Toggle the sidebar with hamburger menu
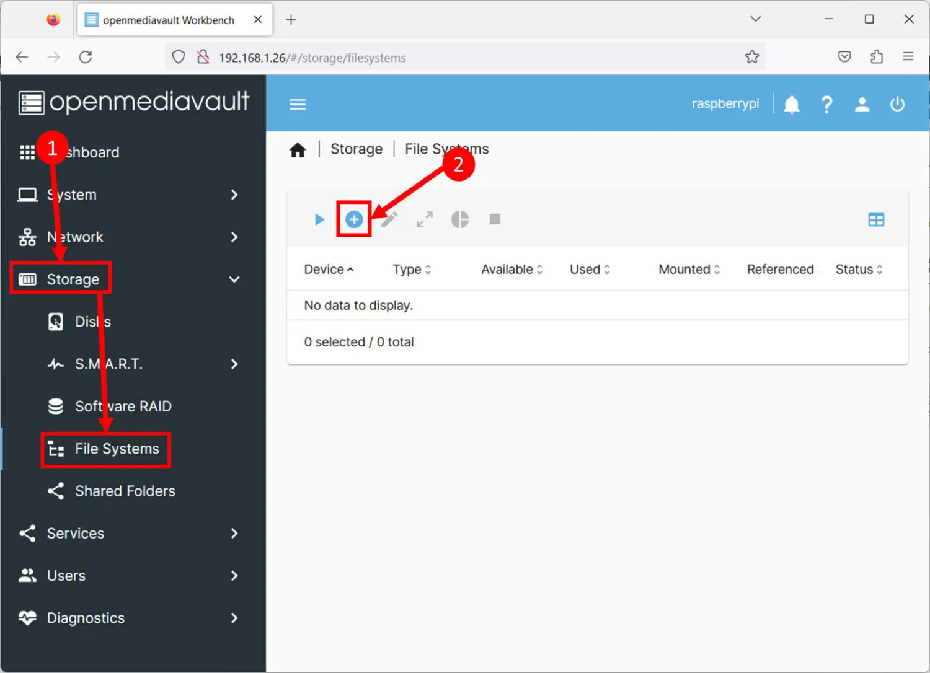Viewport: 930px width, 673px height. [x=298, y=104]
